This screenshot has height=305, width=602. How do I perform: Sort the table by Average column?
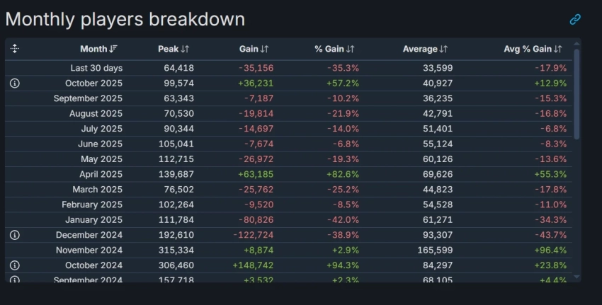(x=425, y=49)
